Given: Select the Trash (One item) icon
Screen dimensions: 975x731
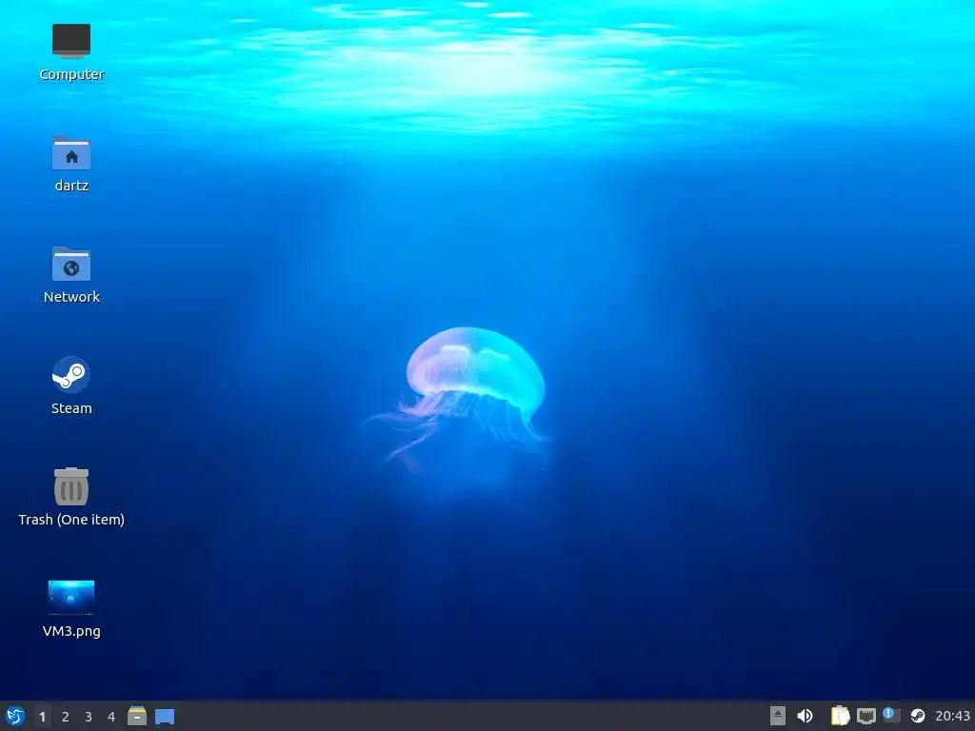Looking at the screenshot, I should tap(70, 486).
